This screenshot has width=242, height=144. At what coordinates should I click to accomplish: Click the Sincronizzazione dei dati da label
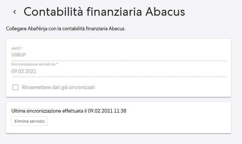coord(33,64)
